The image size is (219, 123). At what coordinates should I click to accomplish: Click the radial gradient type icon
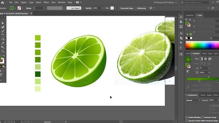205,59
